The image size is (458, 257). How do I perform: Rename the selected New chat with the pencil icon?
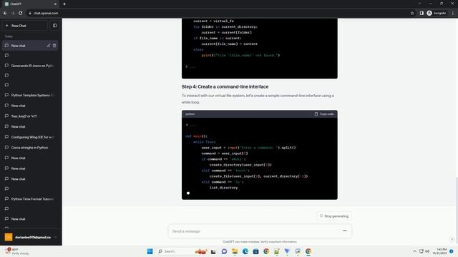tap(49, 46)
